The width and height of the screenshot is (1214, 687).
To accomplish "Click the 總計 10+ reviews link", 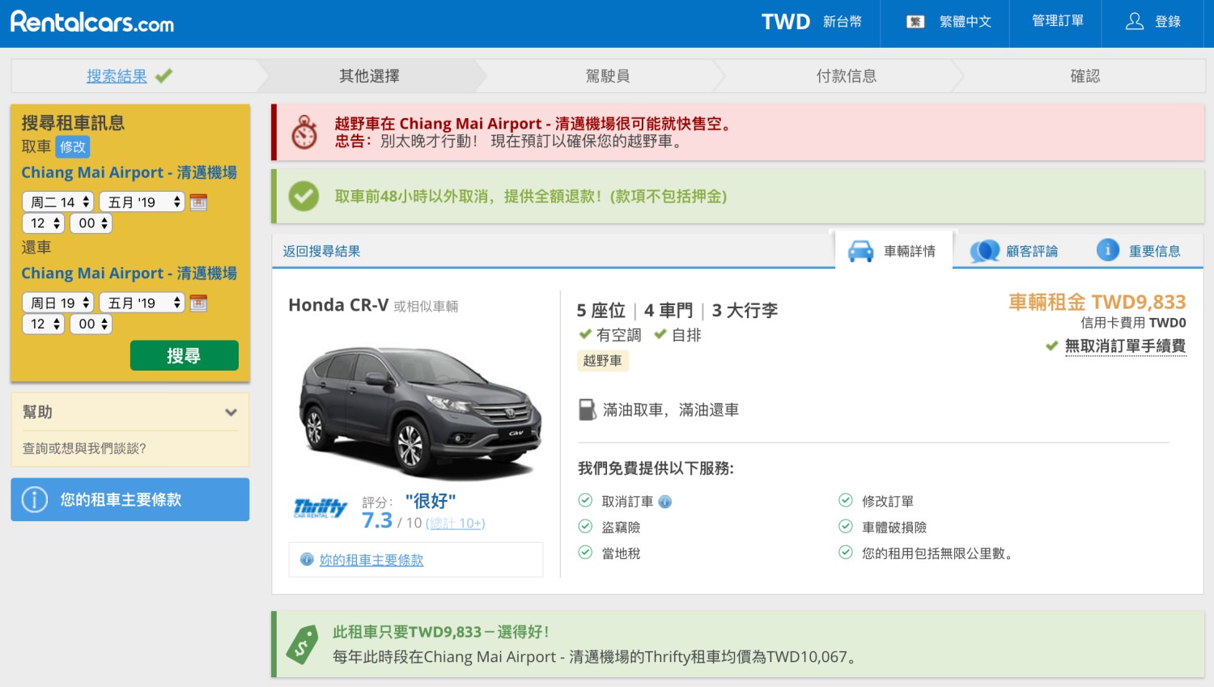I will pos(456,524).
